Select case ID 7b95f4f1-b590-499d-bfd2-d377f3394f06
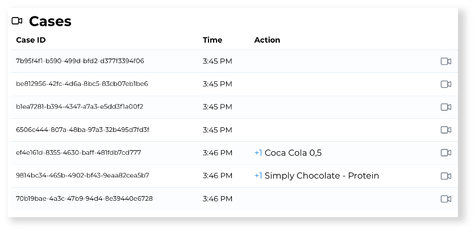The width and height of the screenshot is (475, 232). click(80, 61)
